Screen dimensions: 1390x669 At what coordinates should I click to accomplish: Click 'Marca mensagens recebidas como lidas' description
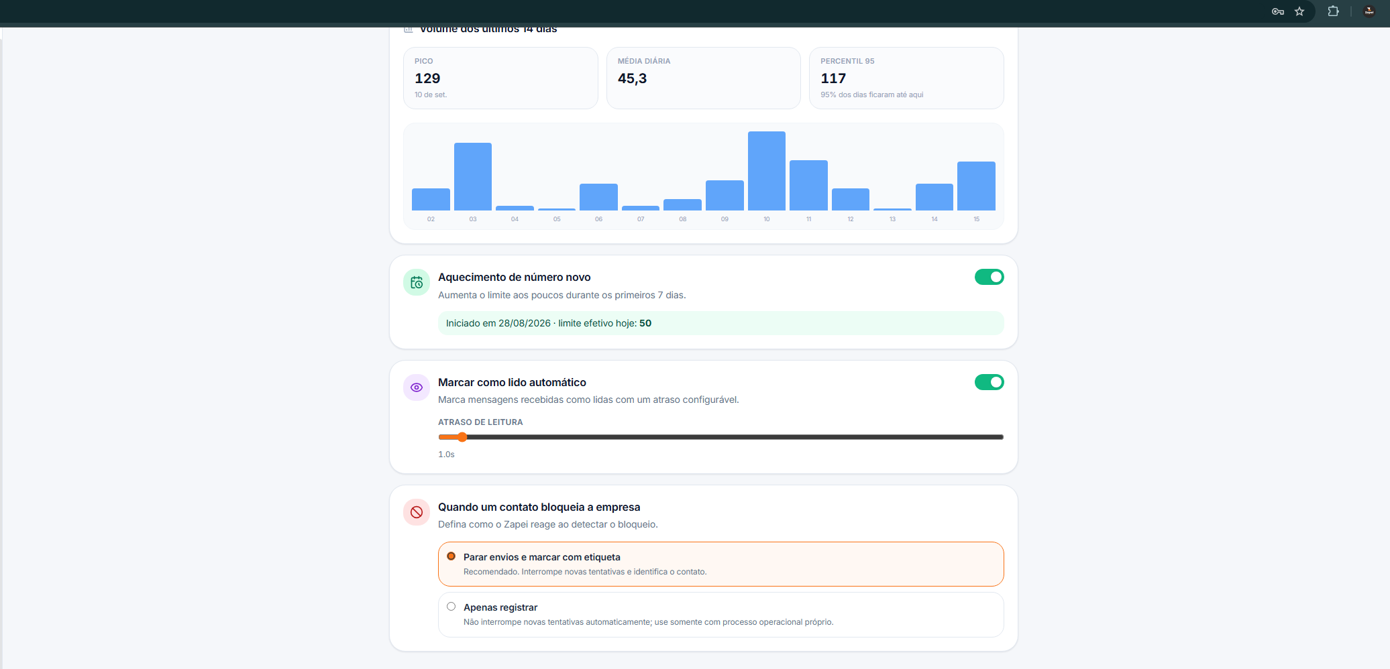588,400
